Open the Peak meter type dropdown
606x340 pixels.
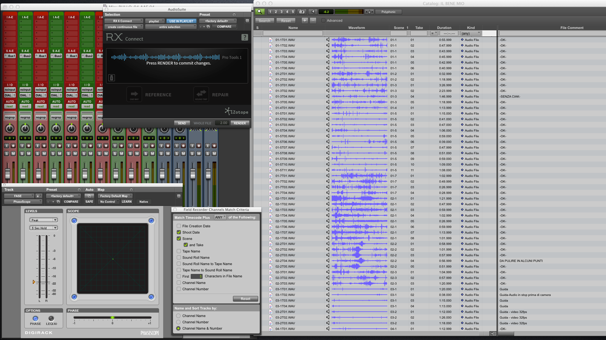(44, 220)
